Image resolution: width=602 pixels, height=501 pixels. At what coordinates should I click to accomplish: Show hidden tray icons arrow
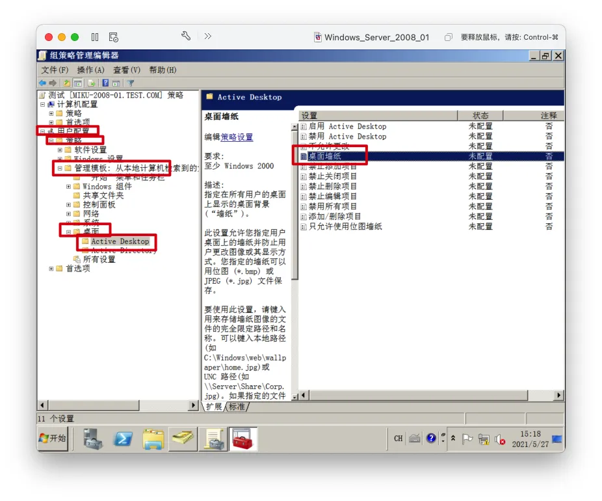[x=453, y=438]
